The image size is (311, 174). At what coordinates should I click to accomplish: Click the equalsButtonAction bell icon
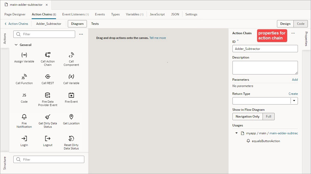(248, 141)
